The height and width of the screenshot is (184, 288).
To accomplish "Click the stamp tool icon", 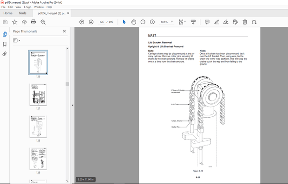I will point(236,22).
